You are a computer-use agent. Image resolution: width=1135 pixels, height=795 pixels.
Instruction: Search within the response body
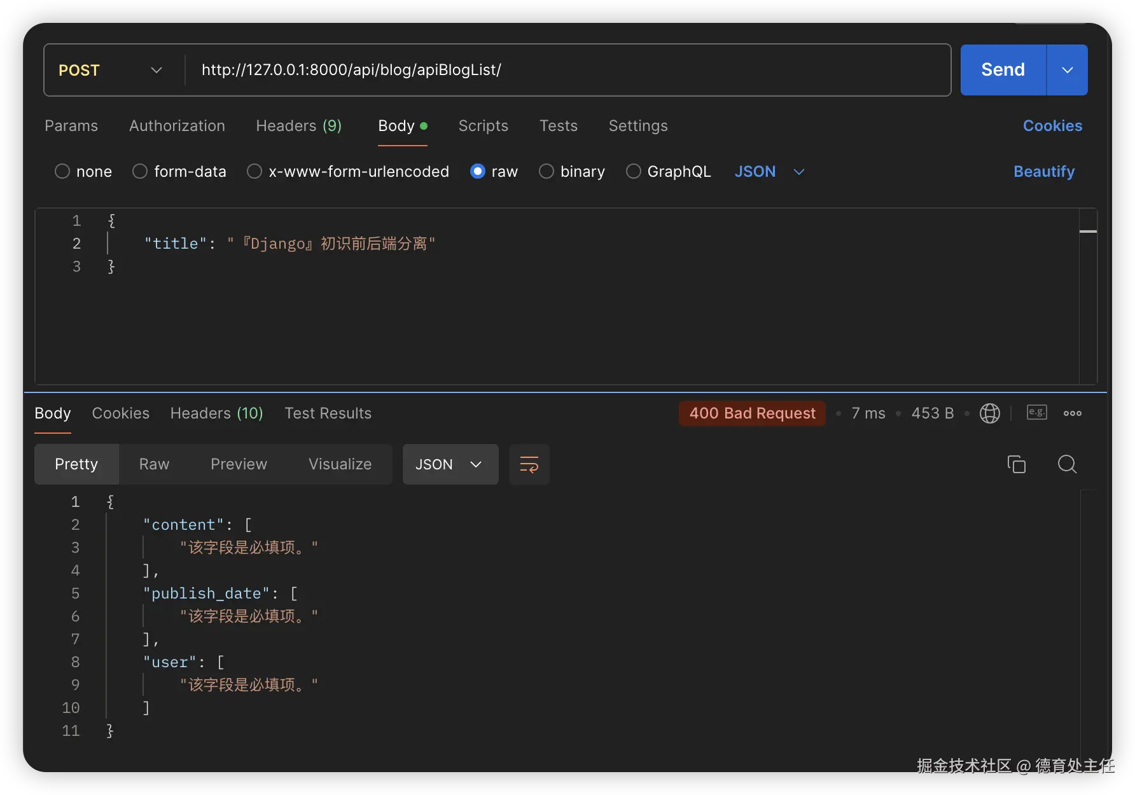(1067, 464)
